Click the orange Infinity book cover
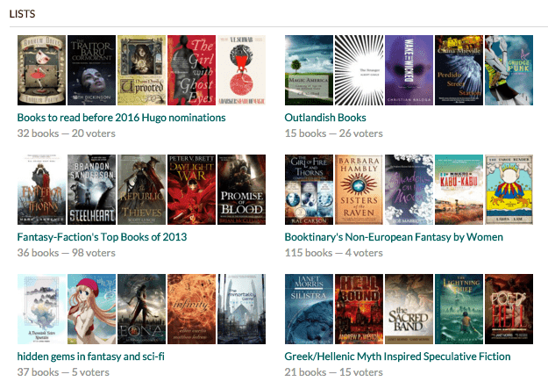 (x=191, y=309)
